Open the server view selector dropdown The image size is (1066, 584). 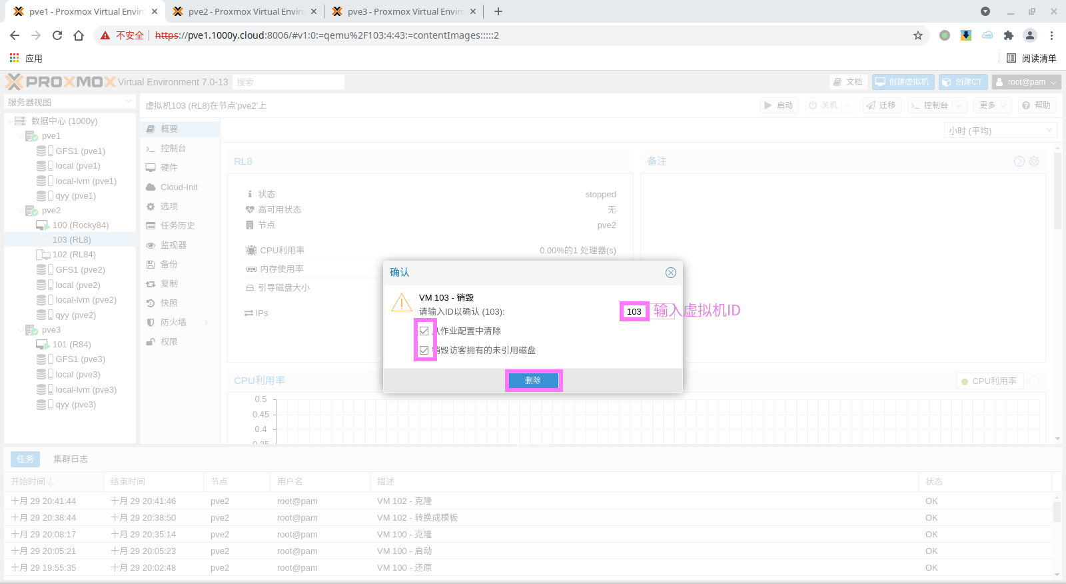click(x=70, y=102)
